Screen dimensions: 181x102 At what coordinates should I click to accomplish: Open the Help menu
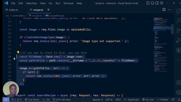tap(79, 3)
